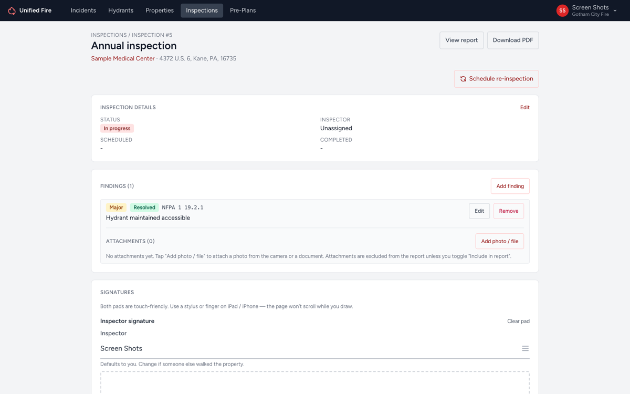This screenshot has height=394, width=630.
Task: Open the Incidents nav item
Action: pyautogui.click(x=83, y=11)
